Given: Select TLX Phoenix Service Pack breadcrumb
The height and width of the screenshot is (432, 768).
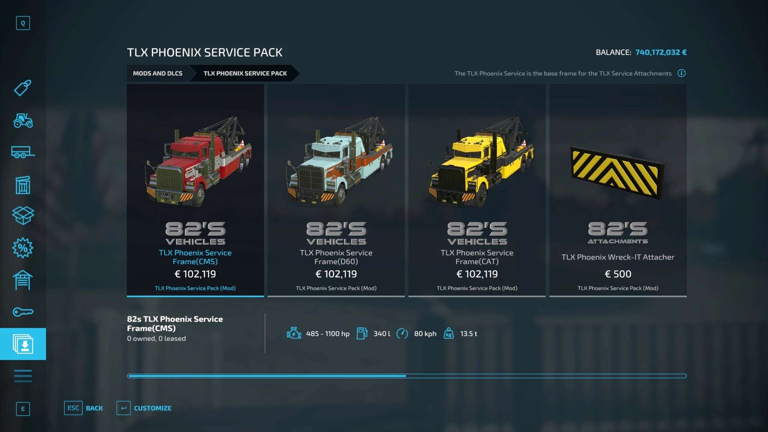Looking at the screenshot, I should coord(245,73).
